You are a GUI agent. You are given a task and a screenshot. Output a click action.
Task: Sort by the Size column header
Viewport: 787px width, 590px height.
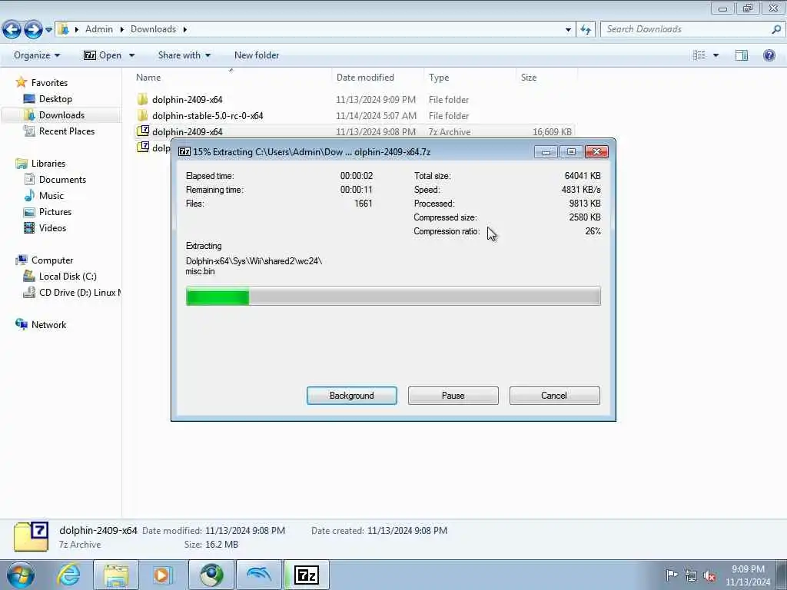tap(529, 78)
